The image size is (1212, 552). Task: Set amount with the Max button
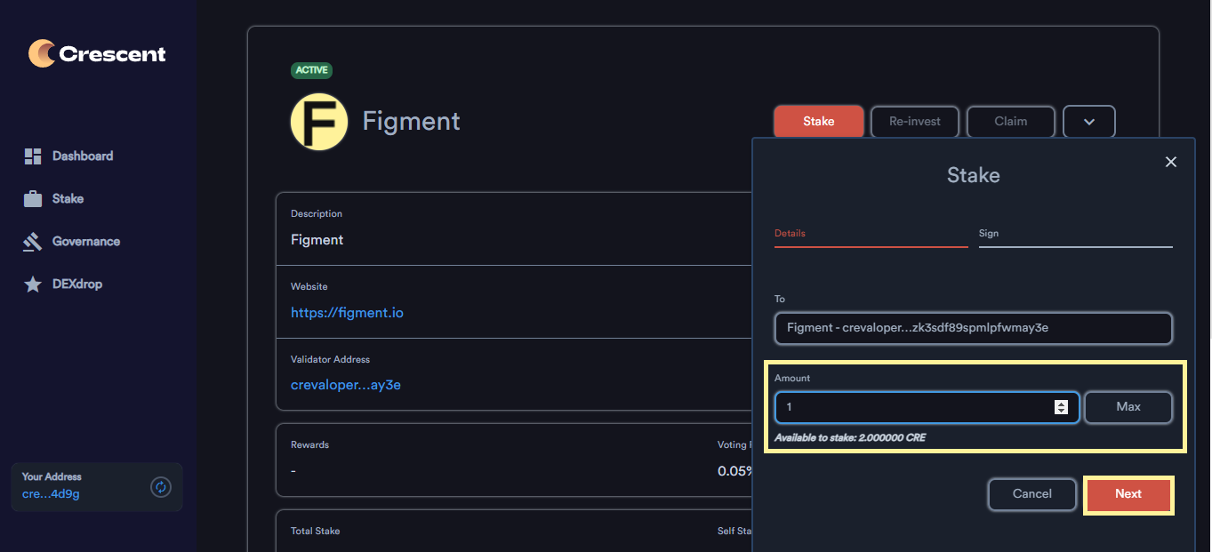(x=1128, y=407)
